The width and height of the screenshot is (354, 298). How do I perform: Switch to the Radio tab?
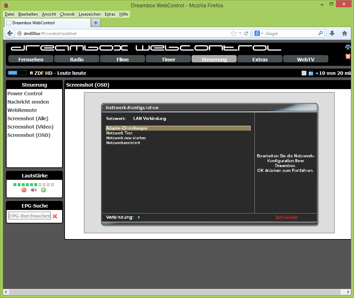[77, 59]
